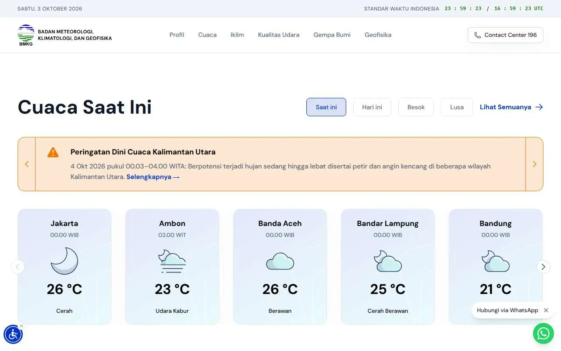The image size is (561, 351).
Task: Click the BMKG logo in the header
Action: click(26, 35)
